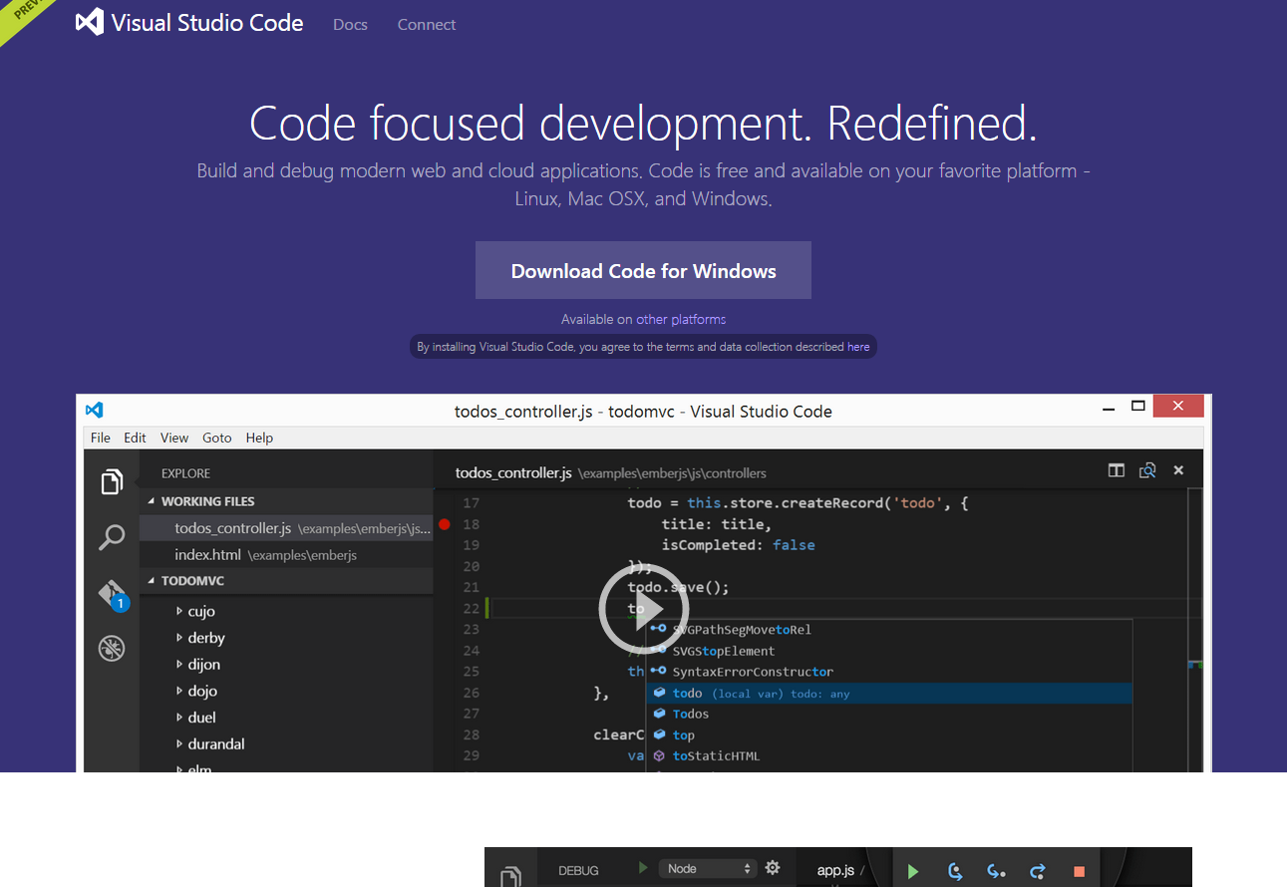The width and height of the screenshot is (1287, 887).
Task: Click the open preview icon in the editor title bar
Action: (1147, 471)
